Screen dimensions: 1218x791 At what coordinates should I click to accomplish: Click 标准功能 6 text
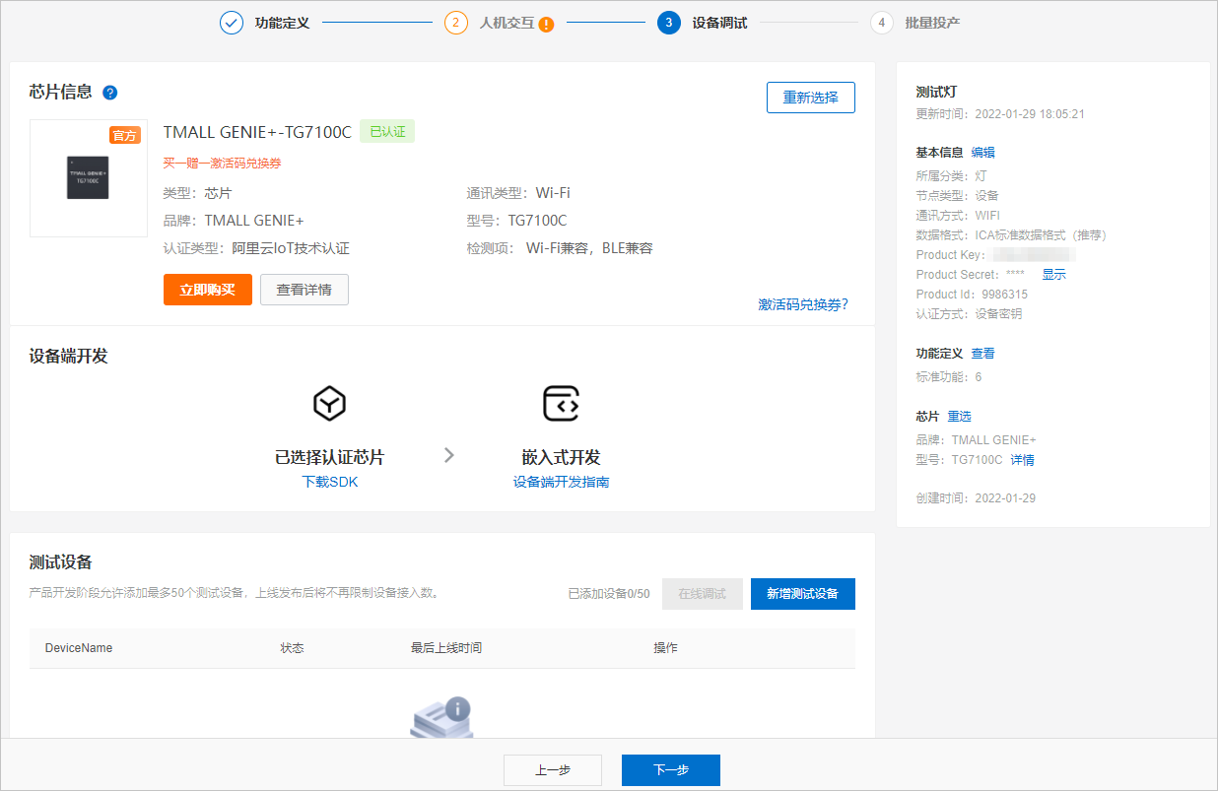pos(949,377)
